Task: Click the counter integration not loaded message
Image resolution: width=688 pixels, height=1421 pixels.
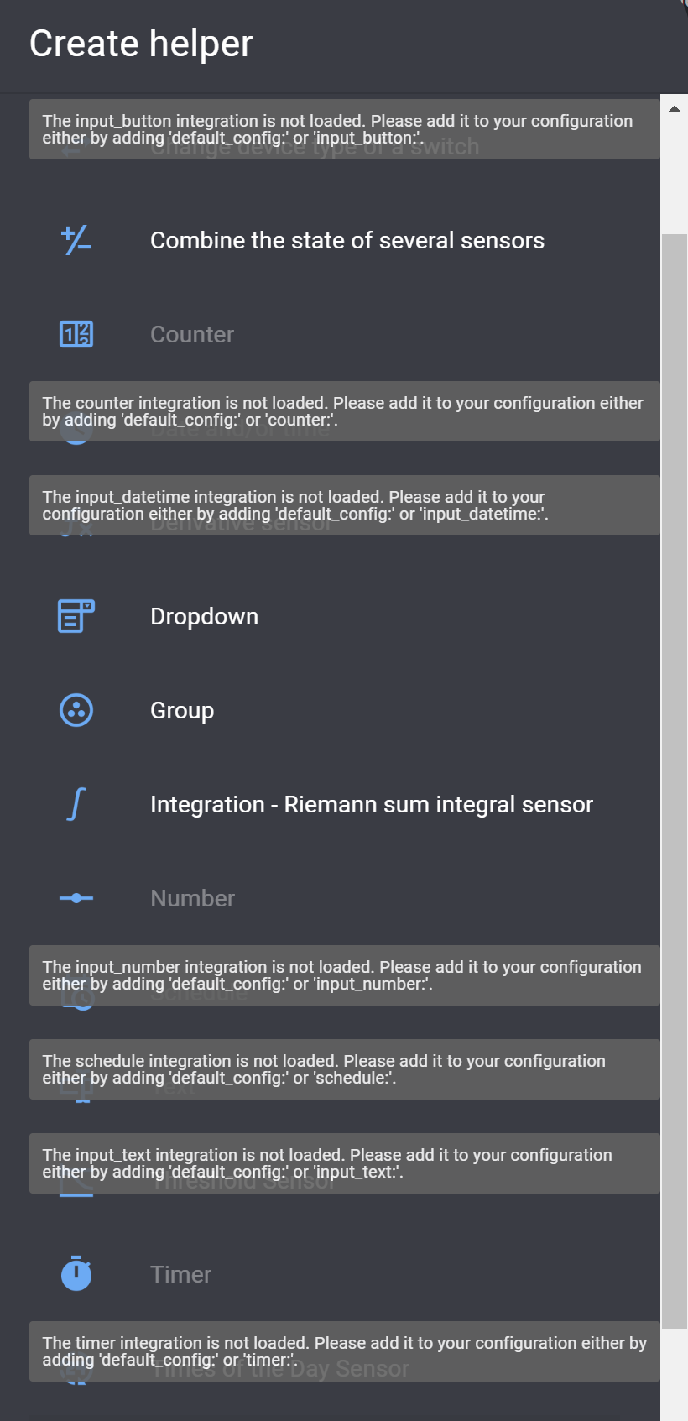Action: tap(344, 410)
